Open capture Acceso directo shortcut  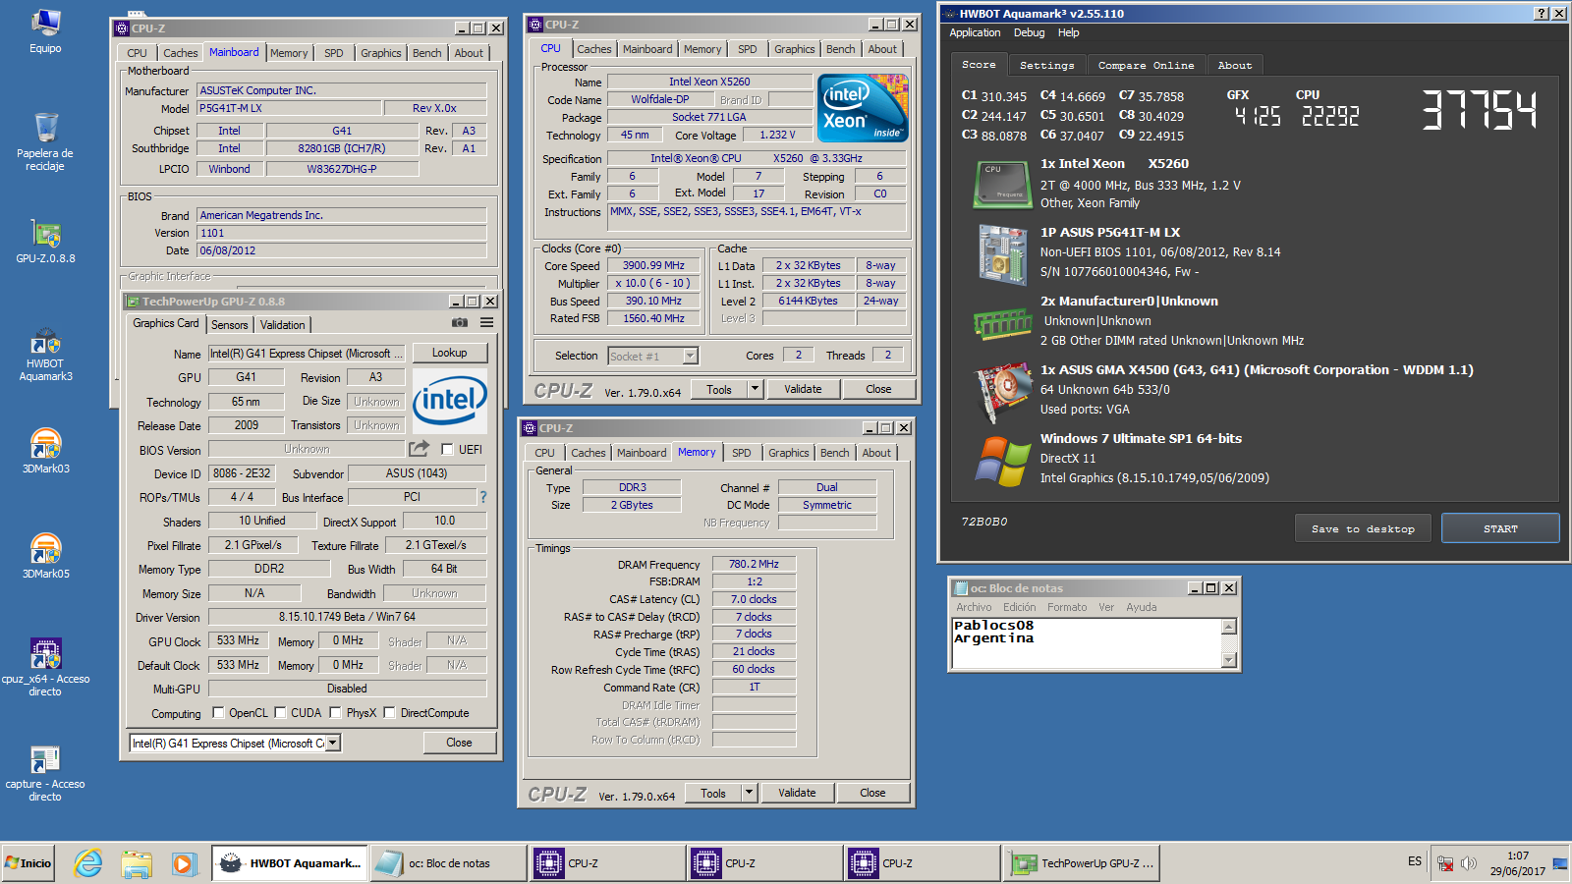(x=45, y=774)
